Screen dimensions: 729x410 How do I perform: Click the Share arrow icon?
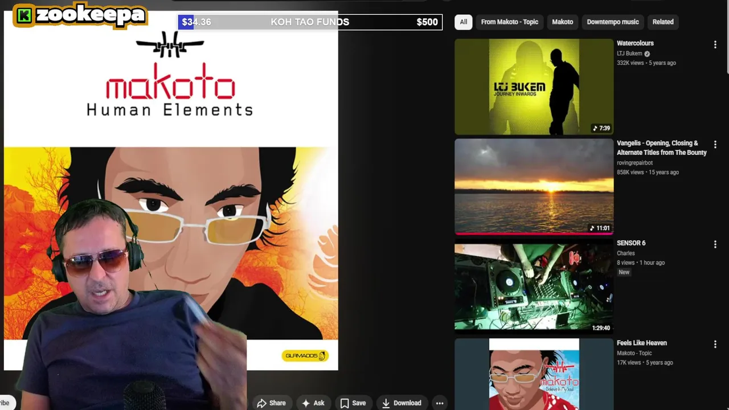pos(261,403)
